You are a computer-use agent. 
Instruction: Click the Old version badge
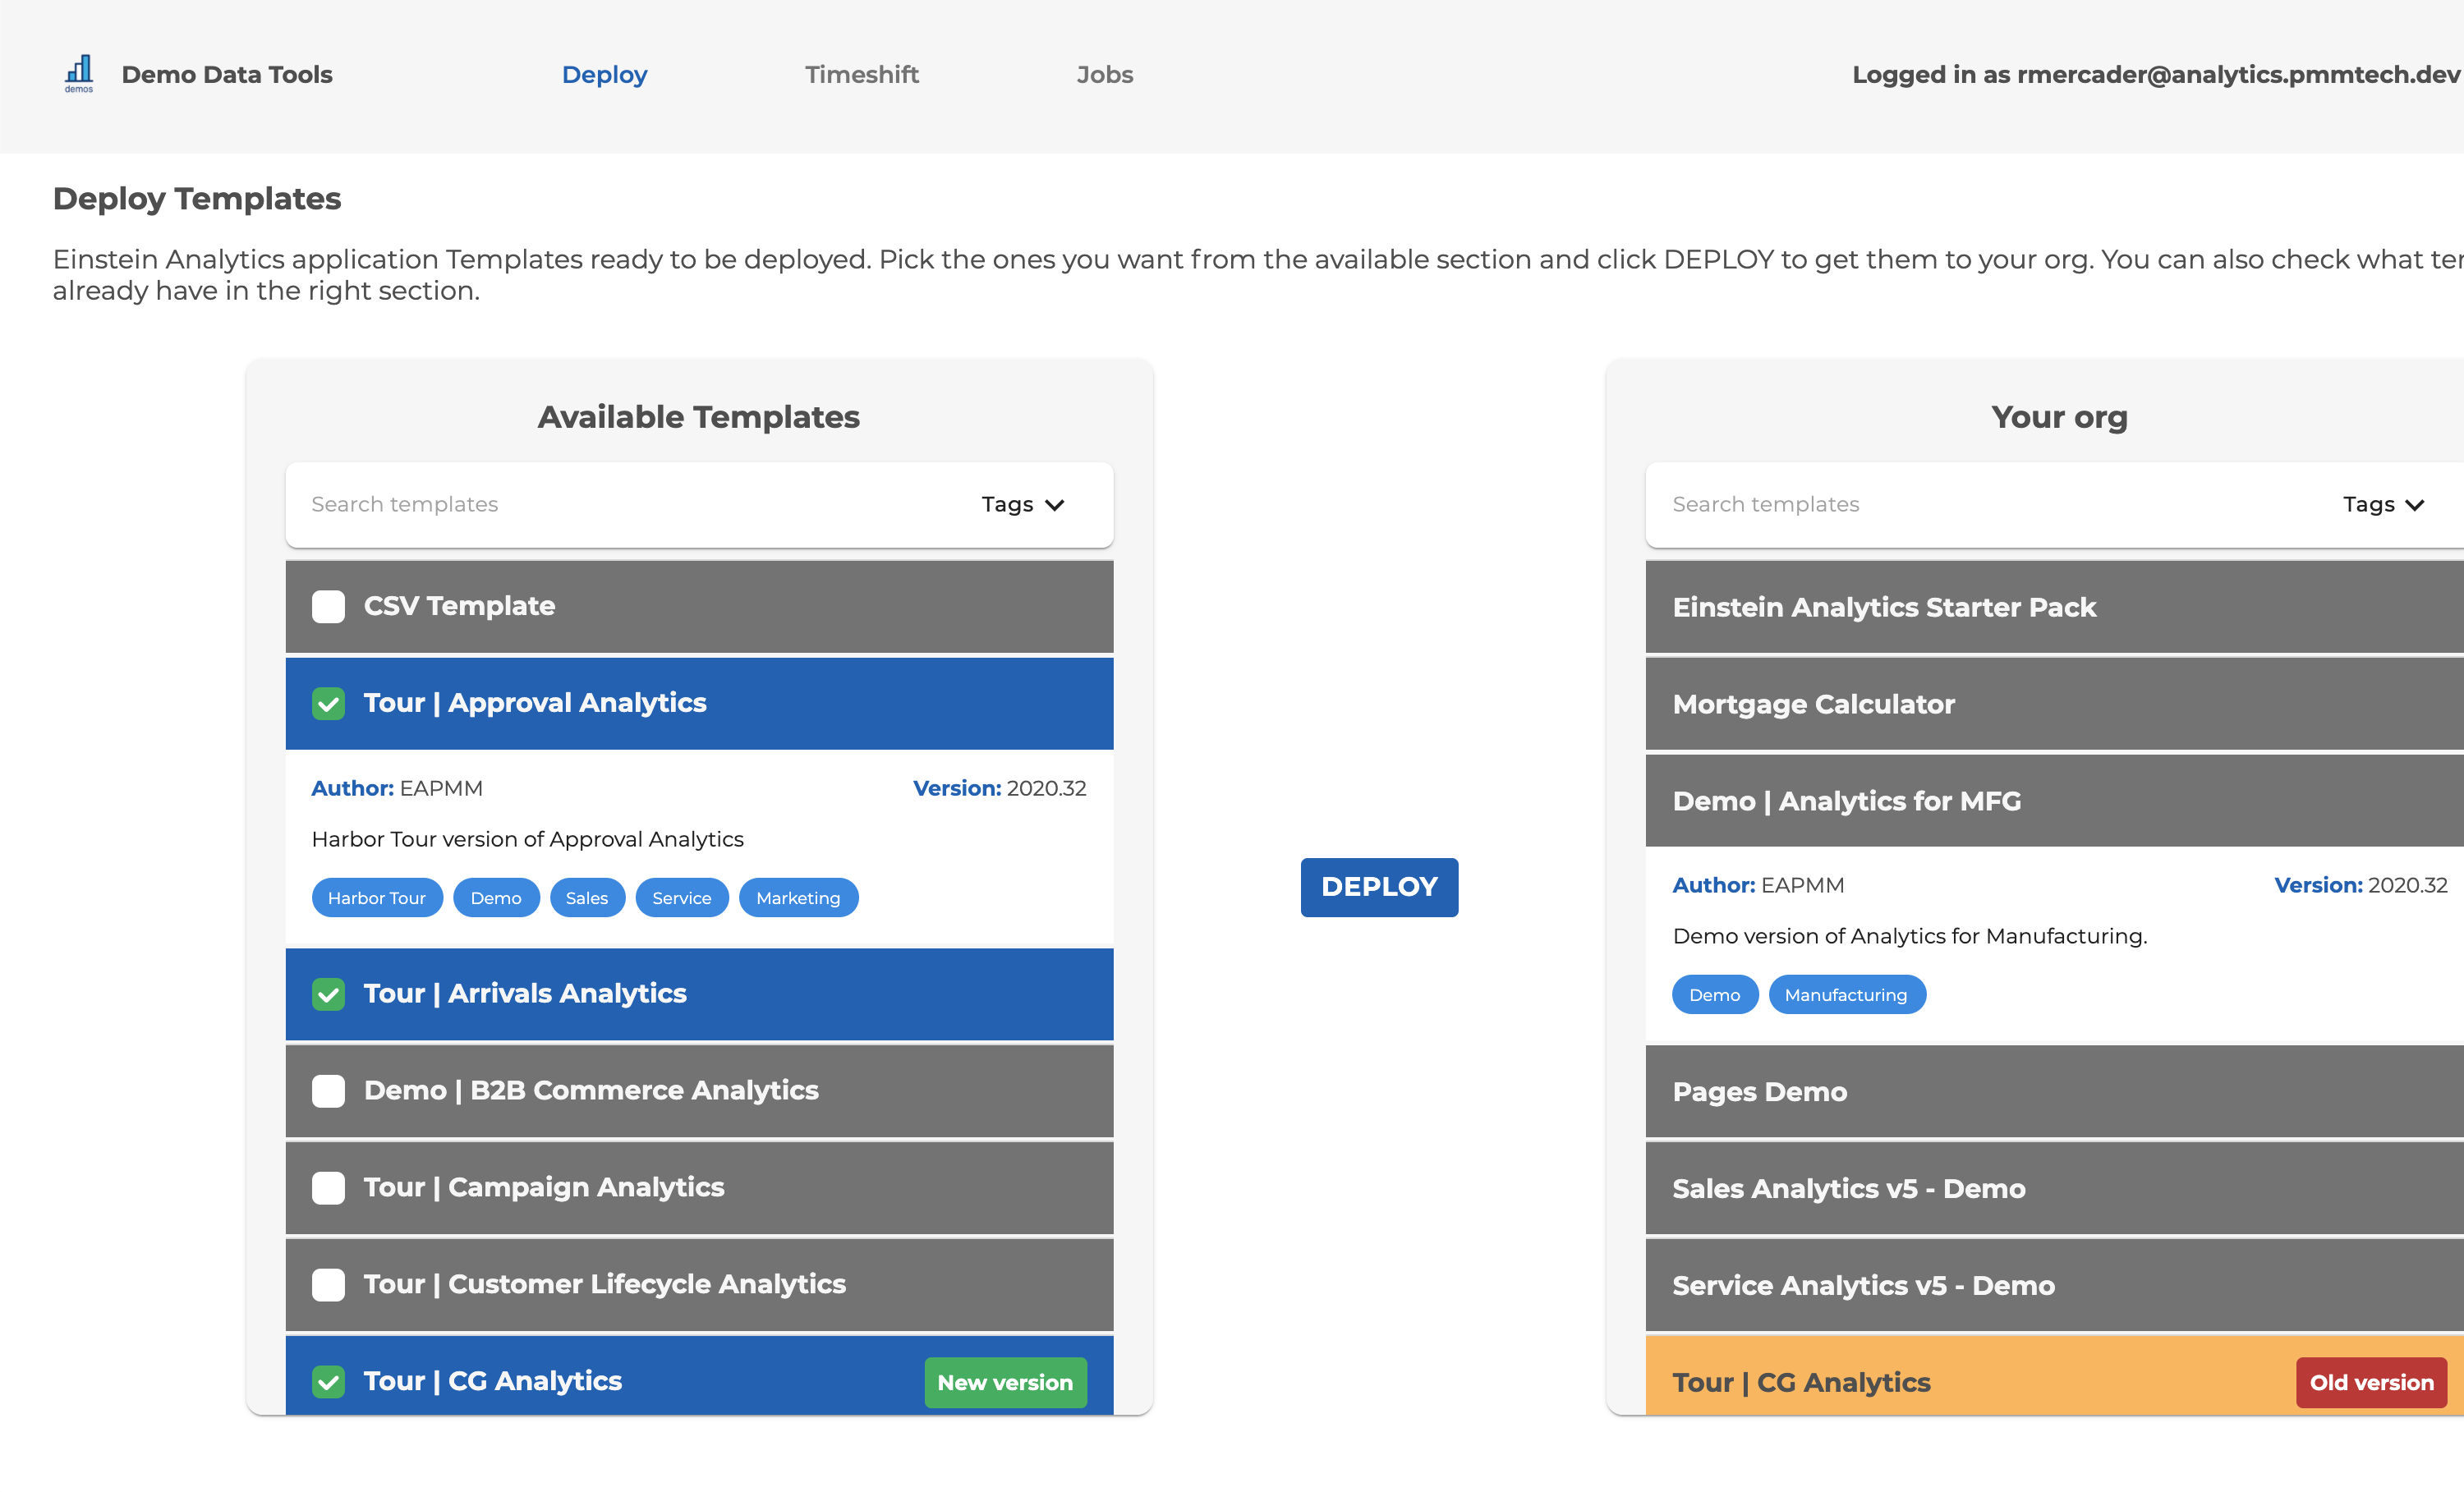(2371, 1383)
